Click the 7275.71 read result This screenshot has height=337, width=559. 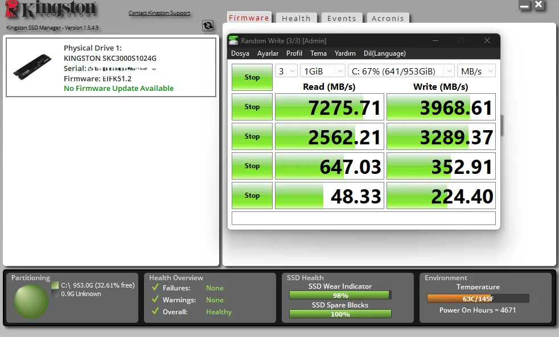point(330,107)
